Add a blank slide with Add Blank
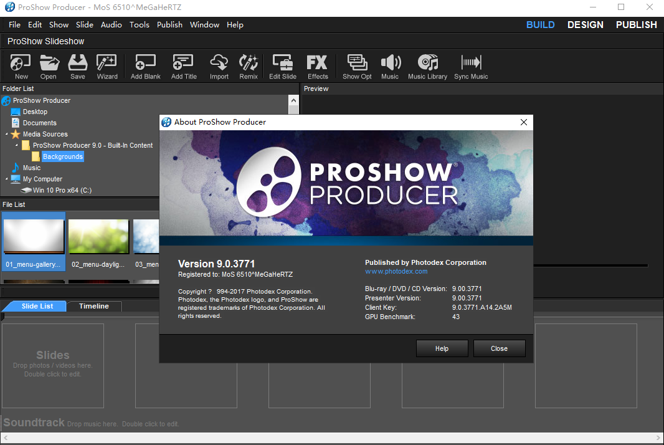 pyautogui.click(x=146, y=67)
